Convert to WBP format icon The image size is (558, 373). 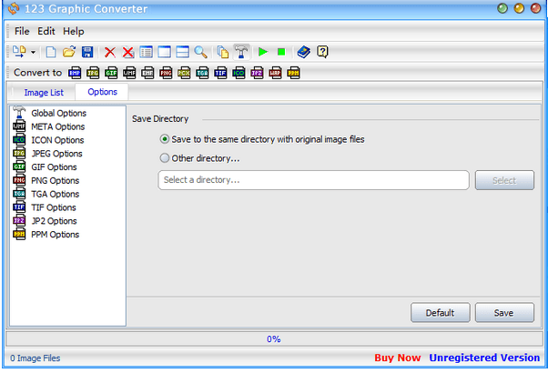click(275, 73)
